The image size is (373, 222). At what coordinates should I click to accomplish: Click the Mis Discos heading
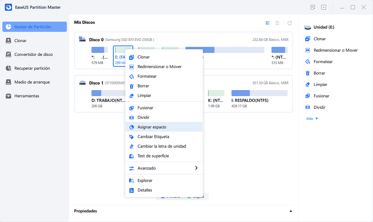(84, 22)
